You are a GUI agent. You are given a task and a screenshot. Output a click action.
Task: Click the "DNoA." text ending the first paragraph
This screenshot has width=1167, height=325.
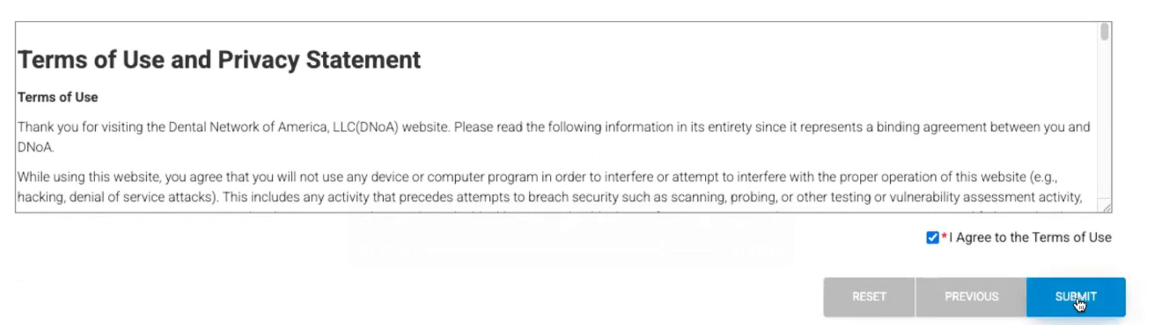pyautogui.click(x=35, y=147)
